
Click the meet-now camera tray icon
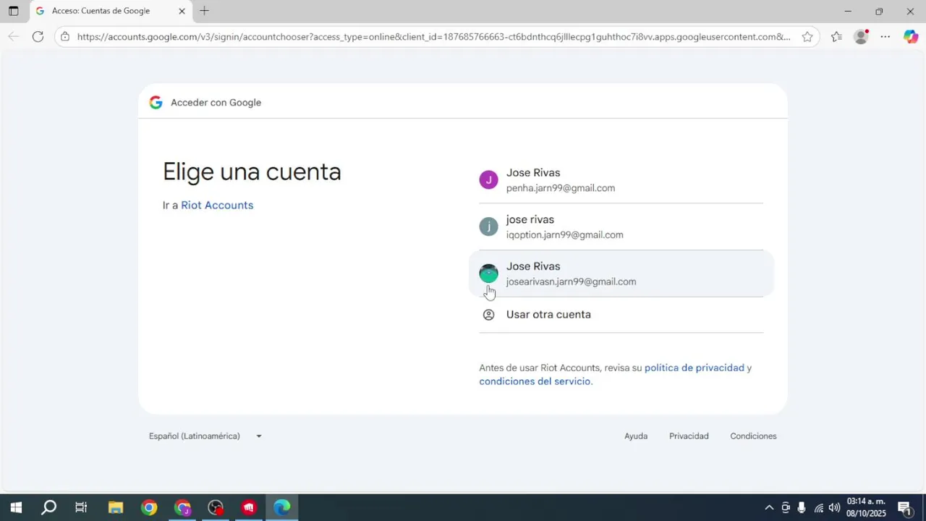point(786,508)
